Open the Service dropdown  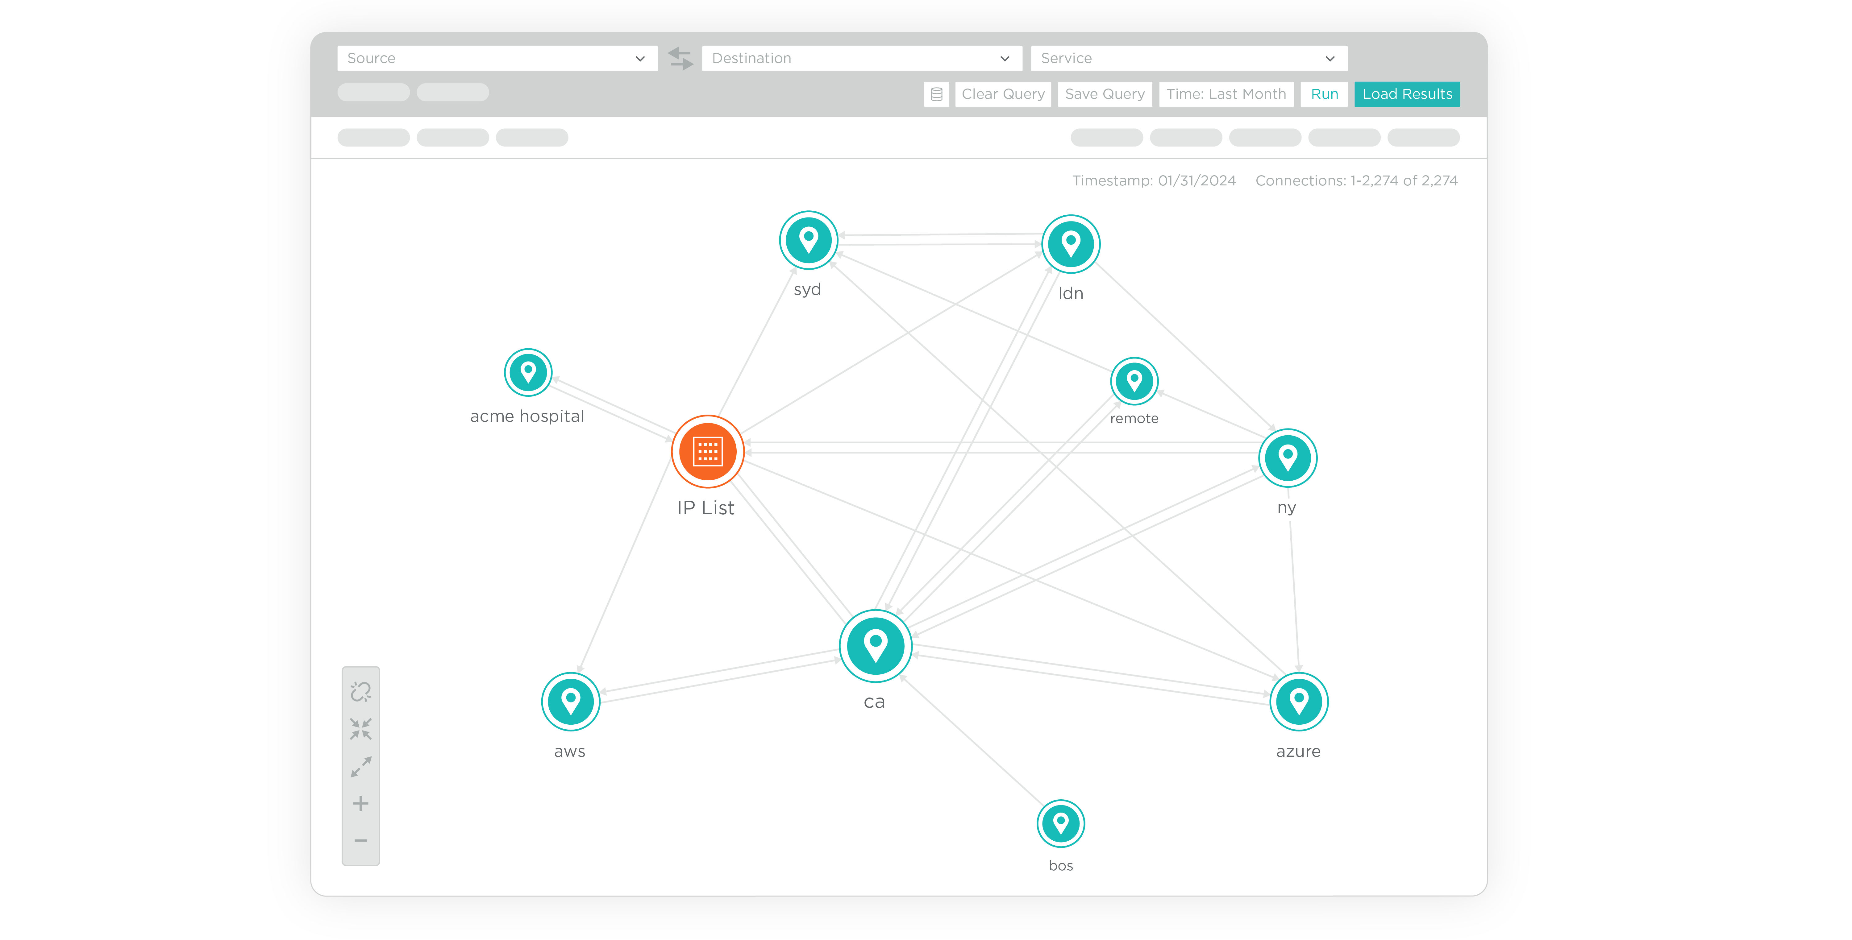tap(1188, 58)
